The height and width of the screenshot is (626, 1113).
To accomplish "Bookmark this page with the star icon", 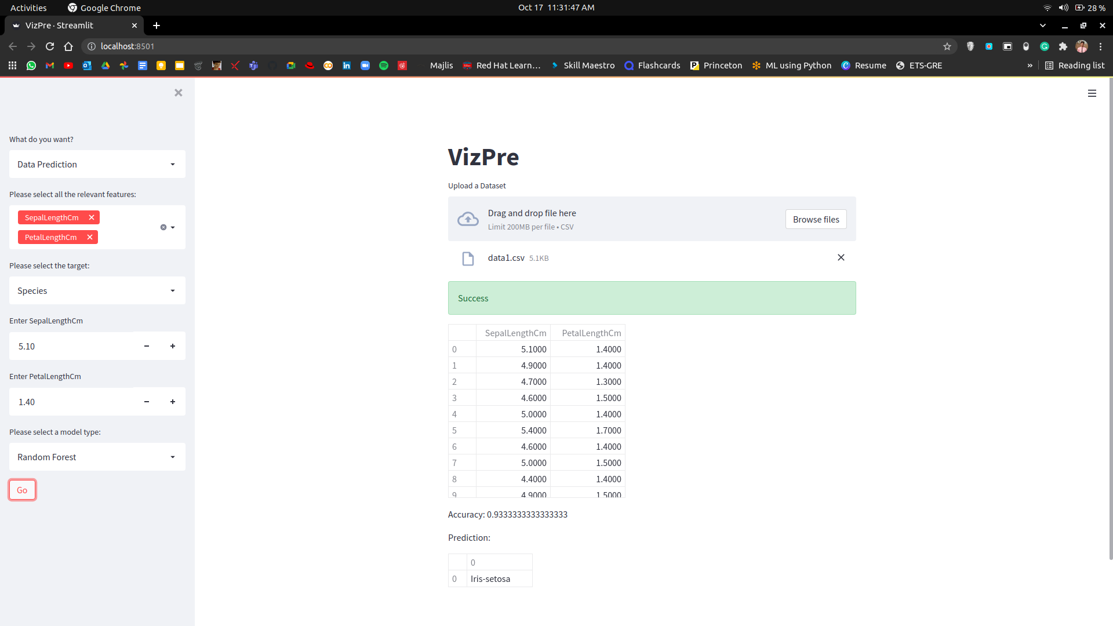I will (x=947, y=46).
